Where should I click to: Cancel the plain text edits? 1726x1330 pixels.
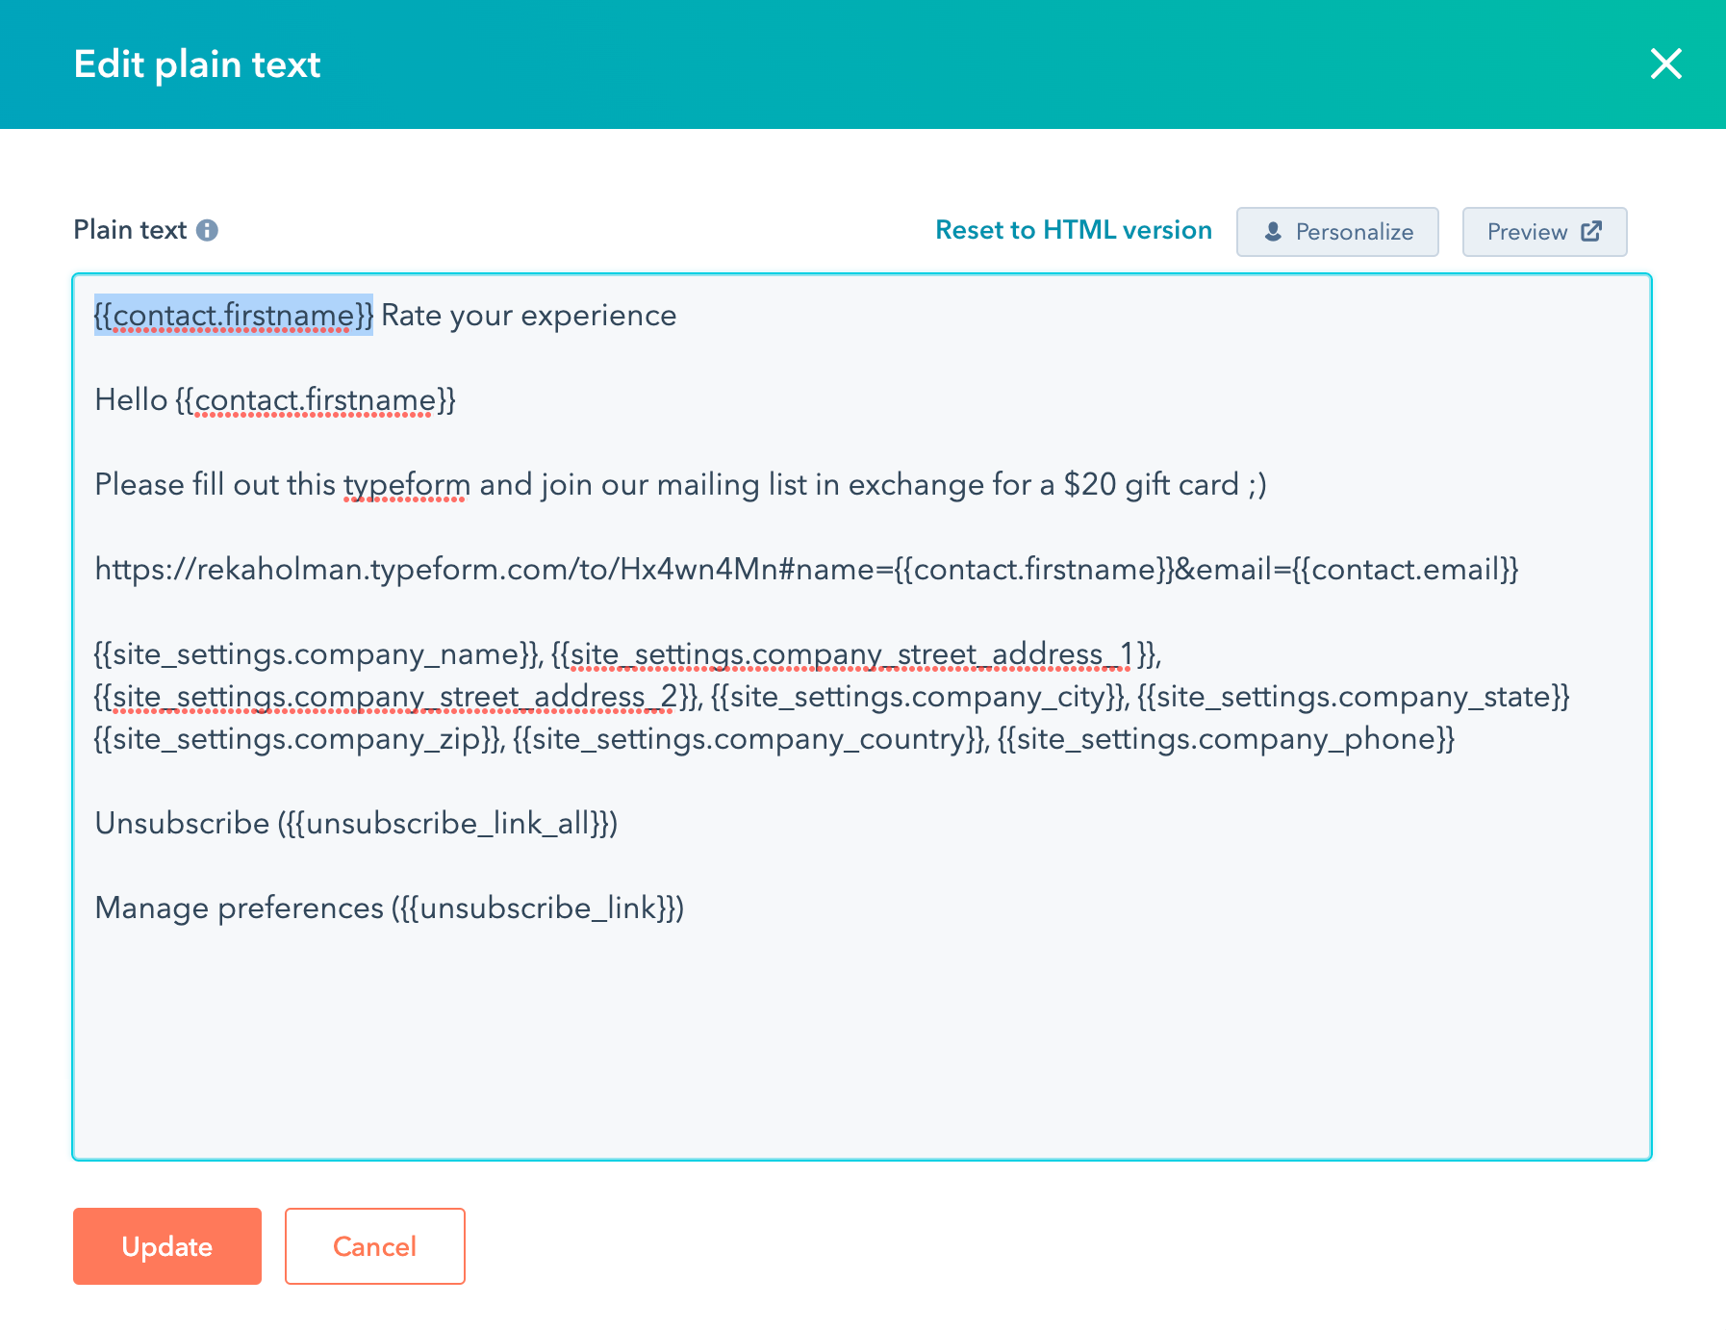374,1246
